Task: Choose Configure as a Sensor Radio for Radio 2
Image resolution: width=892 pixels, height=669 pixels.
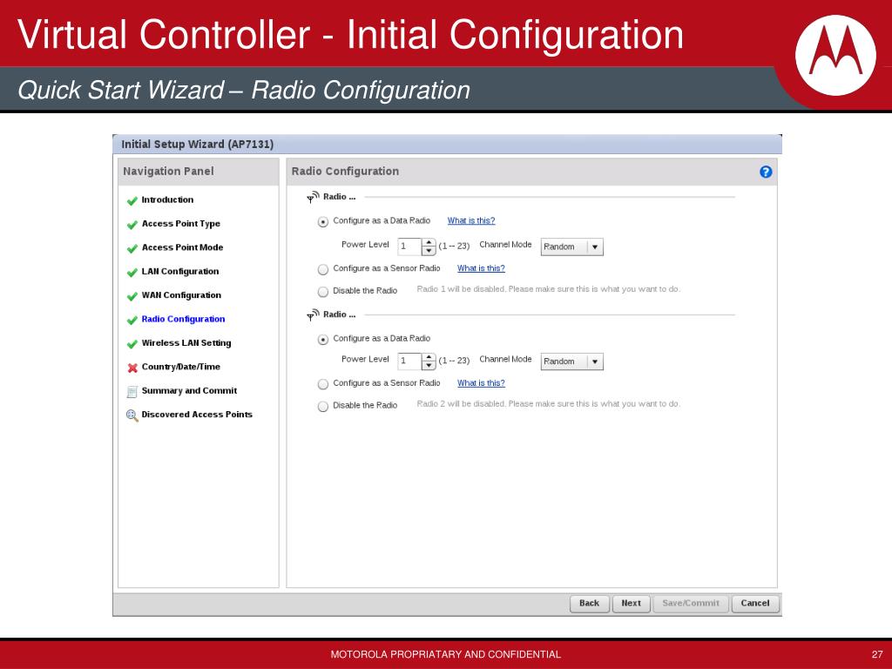Action: point(323,384)
